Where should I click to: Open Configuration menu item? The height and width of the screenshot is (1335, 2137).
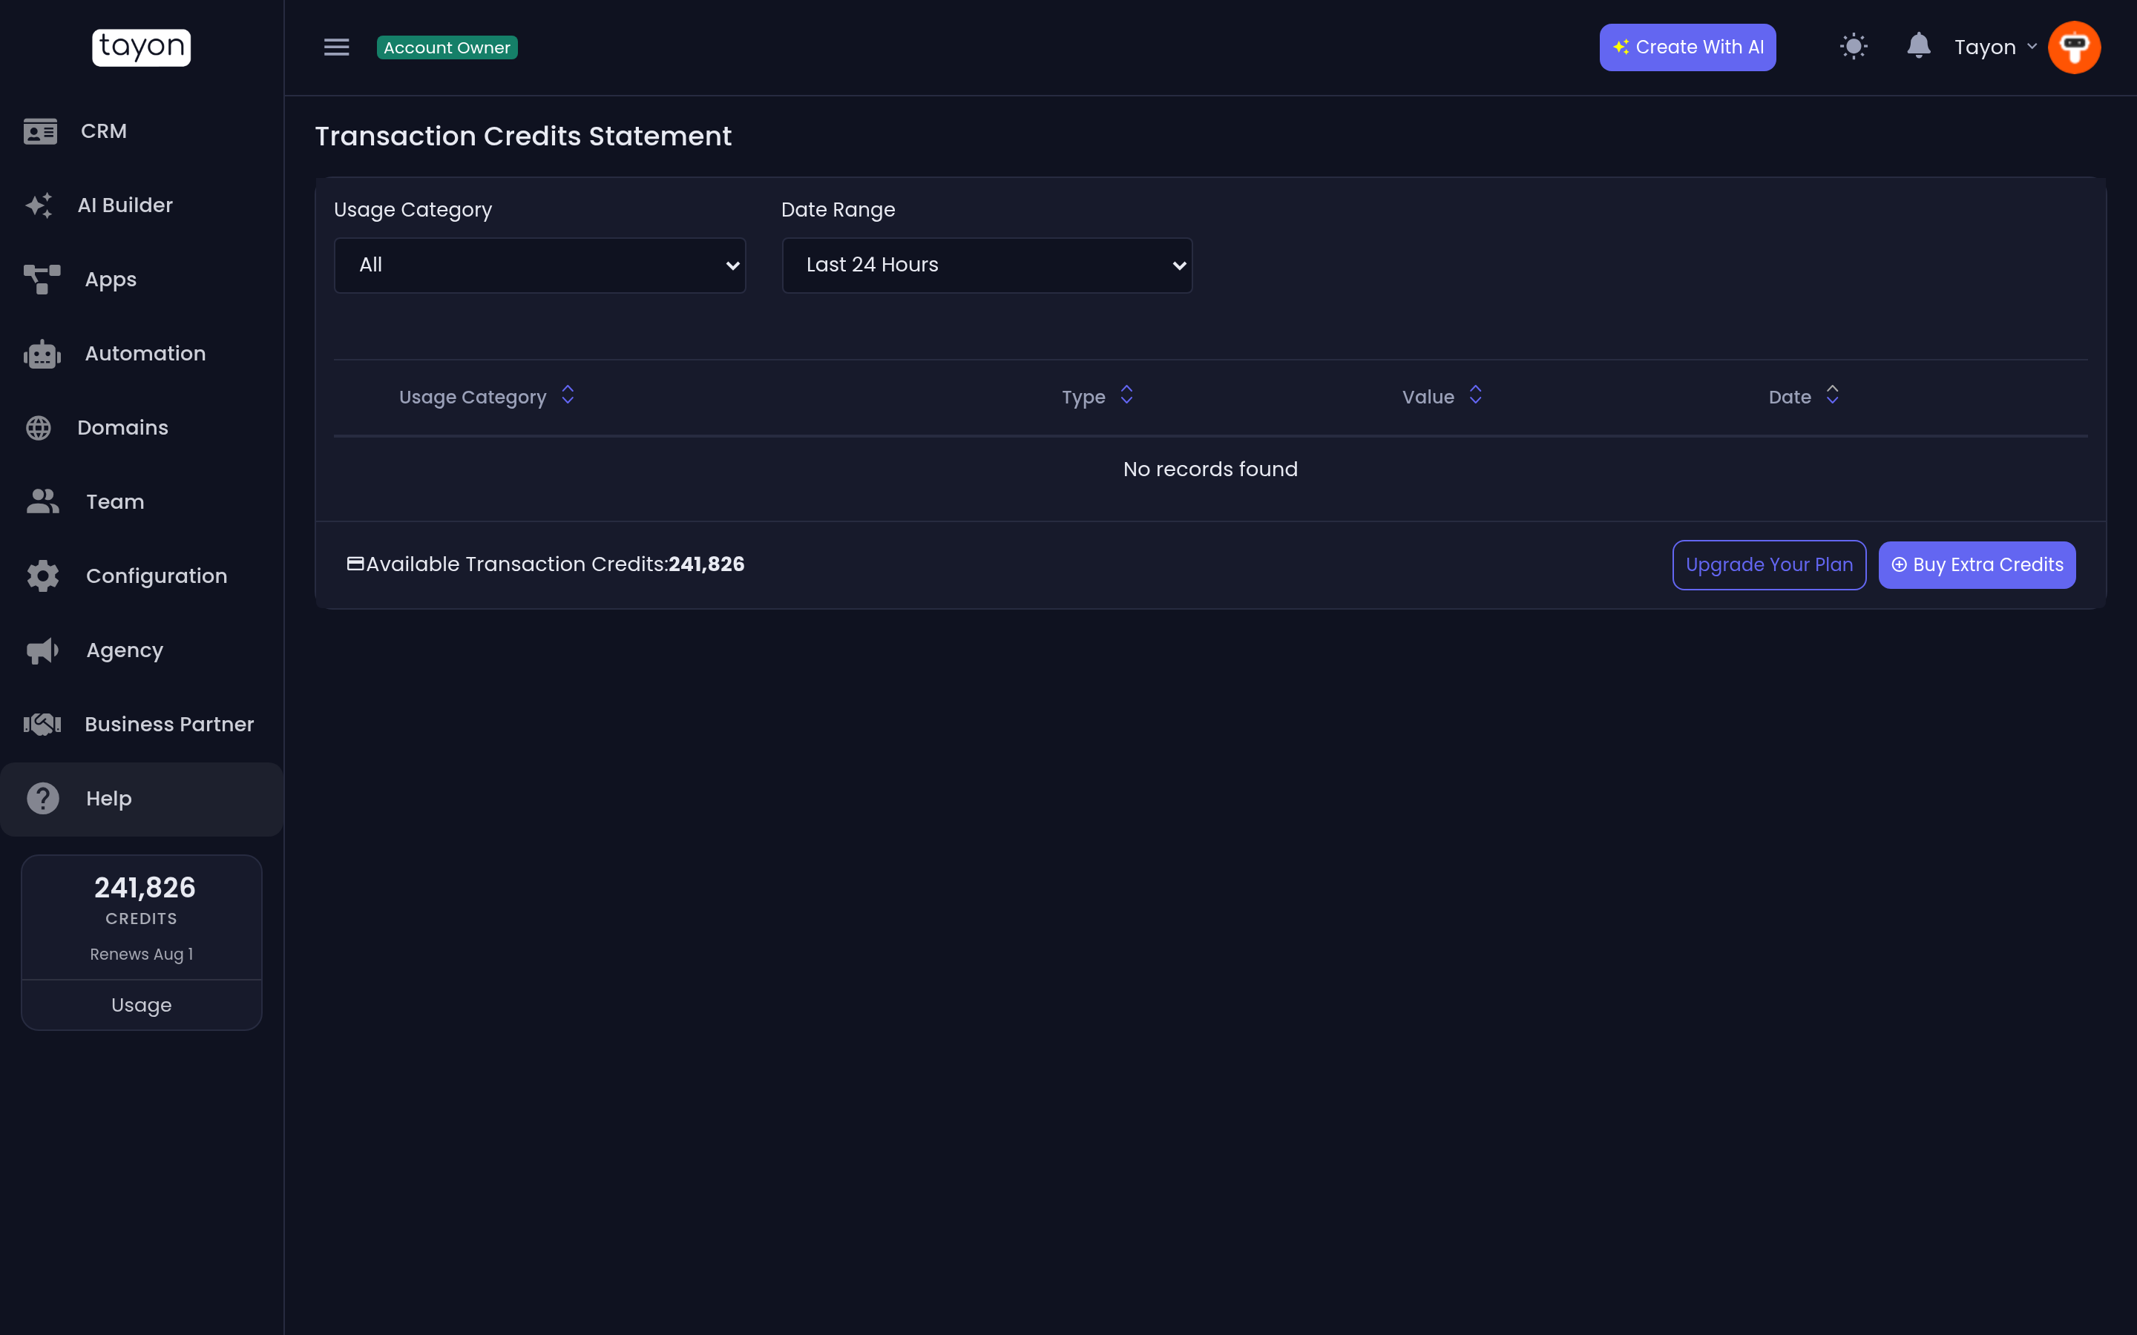point(141,576)
